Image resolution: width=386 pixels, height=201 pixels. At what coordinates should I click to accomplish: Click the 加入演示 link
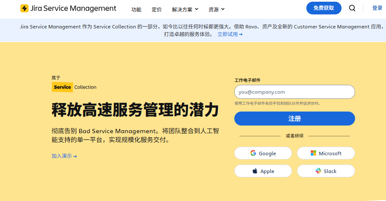pos(64,156)
